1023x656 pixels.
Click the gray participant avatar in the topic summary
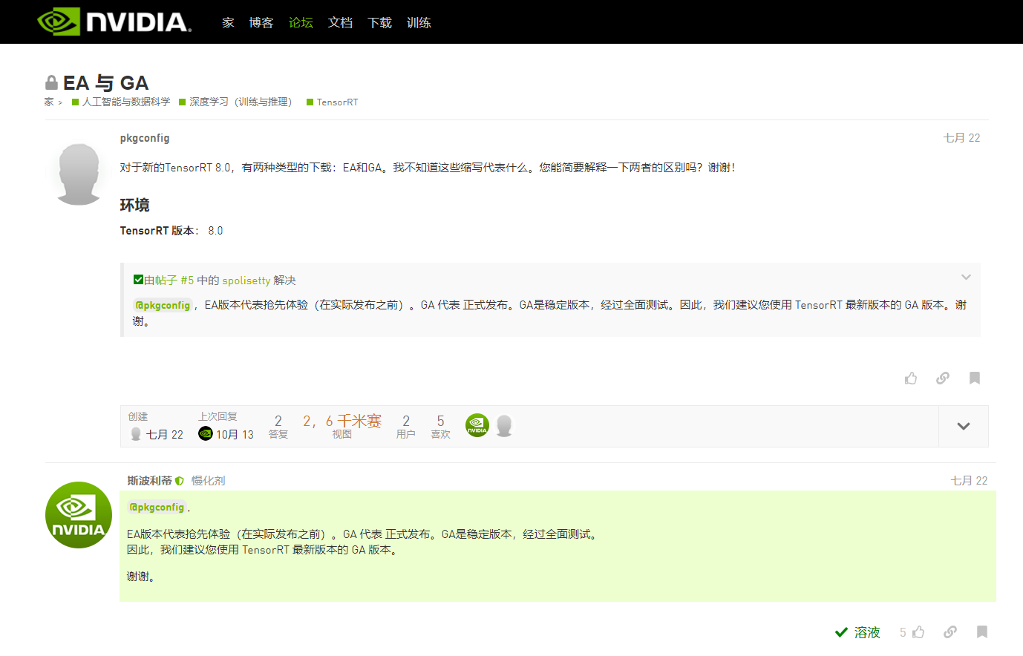(504, 424)
